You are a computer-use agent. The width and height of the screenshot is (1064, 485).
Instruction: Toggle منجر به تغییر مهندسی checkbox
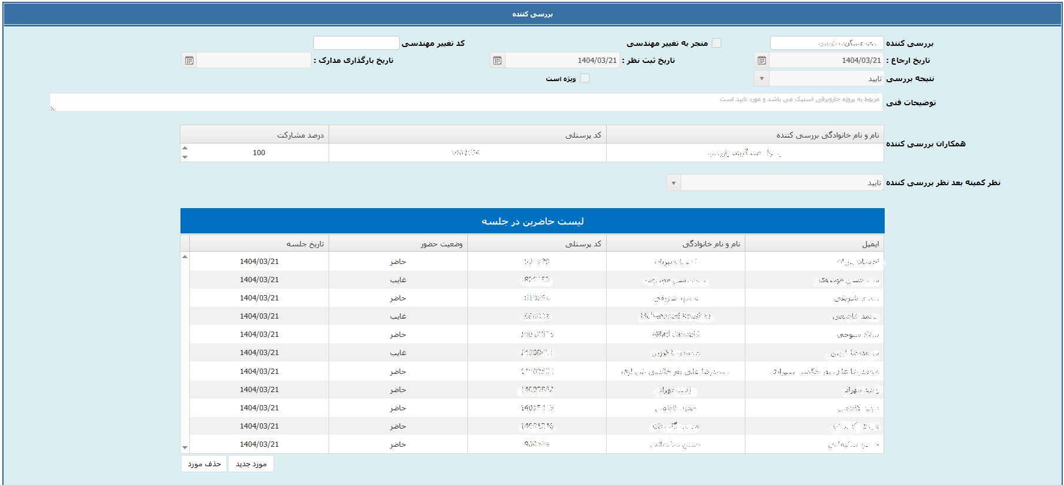(x=716, y=43)
